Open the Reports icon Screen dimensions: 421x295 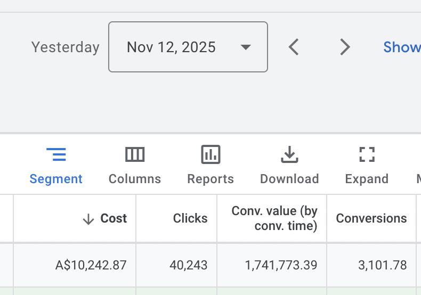(211, 154)
